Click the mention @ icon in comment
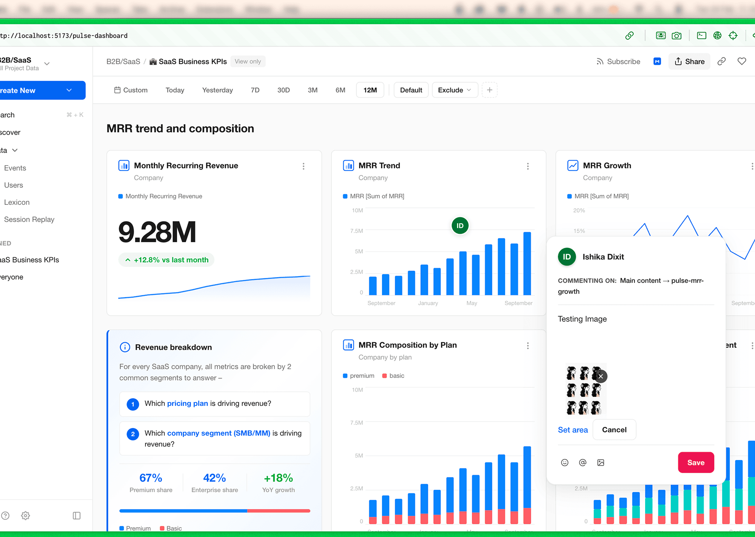755x537 pixels. coord(583,463)
